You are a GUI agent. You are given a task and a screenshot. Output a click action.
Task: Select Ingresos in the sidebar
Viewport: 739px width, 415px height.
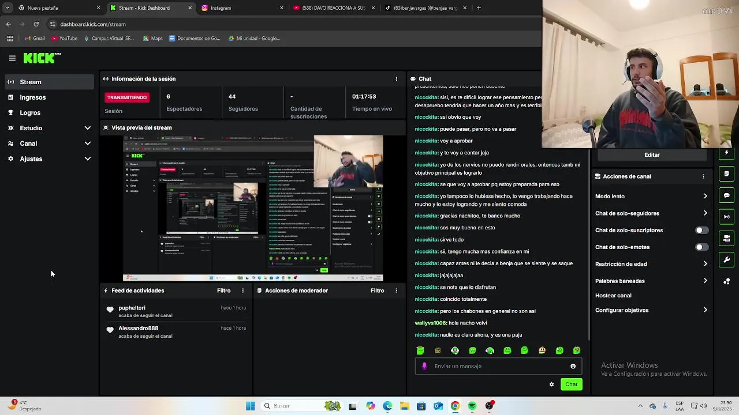click(x=48, y=97)
